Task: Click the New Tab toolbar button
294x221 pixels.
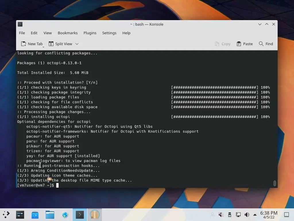Action: (32, 44)
